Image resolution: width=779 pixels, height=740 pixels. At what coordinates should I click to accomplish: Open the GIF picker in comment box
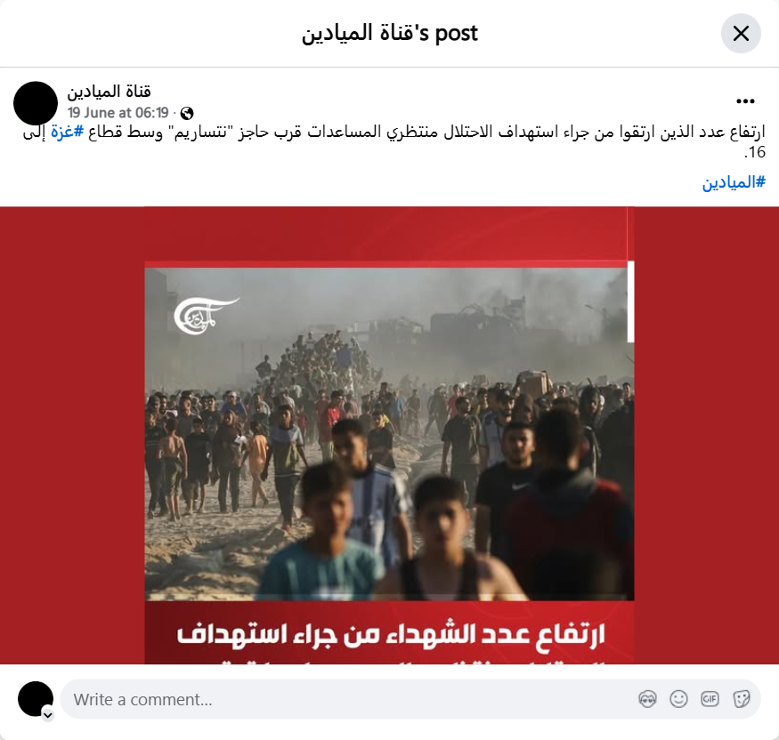tap(710, 699)
